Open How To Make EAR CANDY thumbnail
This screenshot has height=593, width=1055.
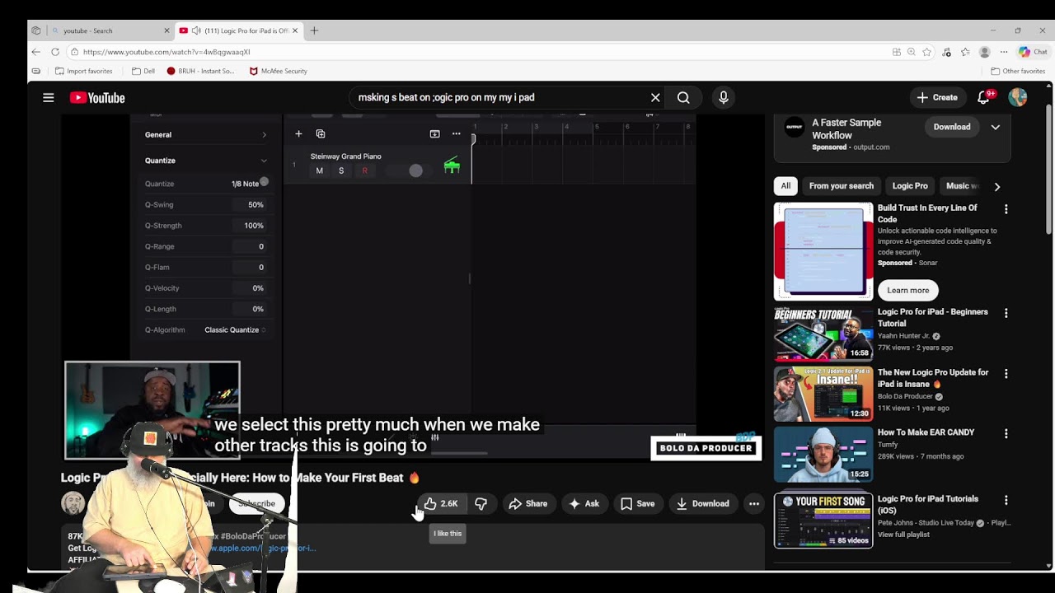point(823,454)
